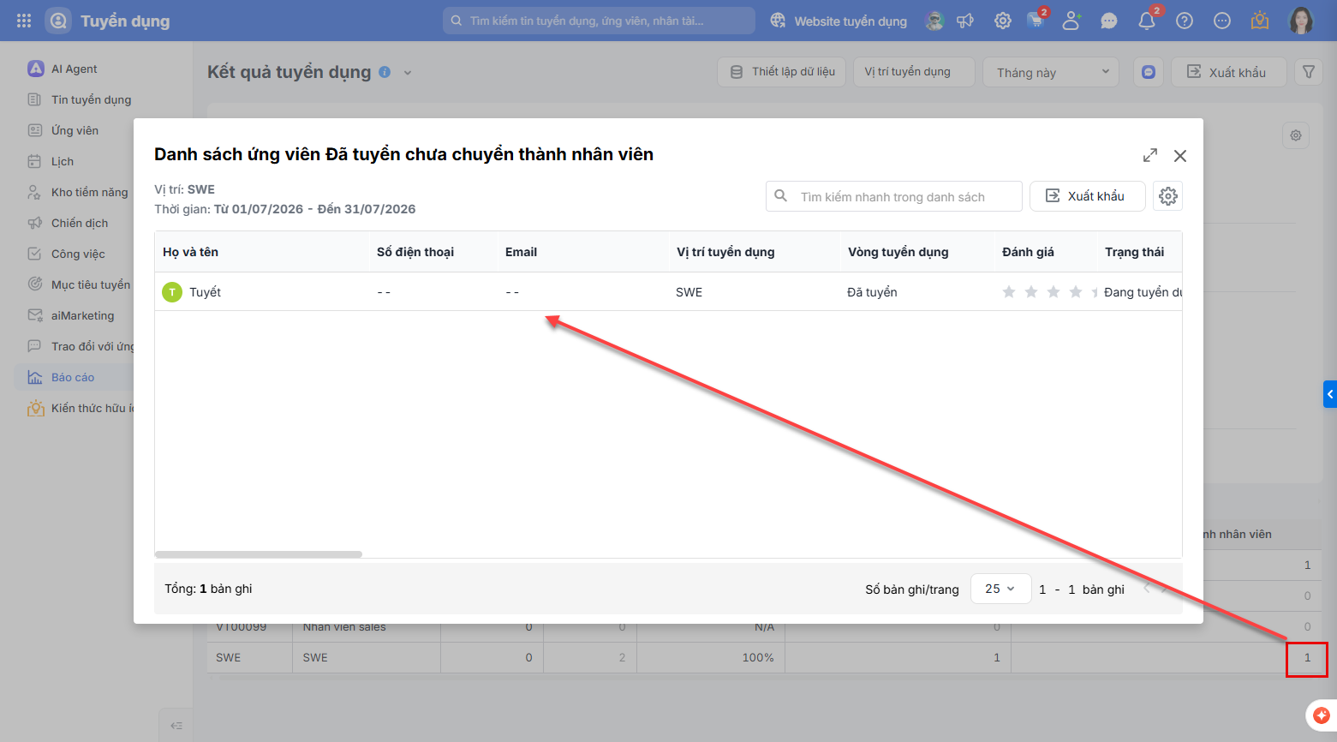Set the star rating for Tuyết
The width and height of the screenshot is (1337, 742).
click(x=1049, y=292)
